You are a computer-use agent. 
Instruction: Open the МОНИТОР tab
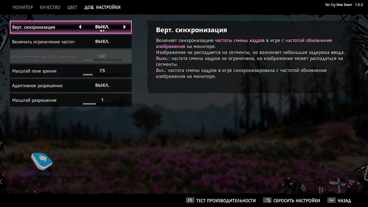pyautogui.click(x=23, y=7)
